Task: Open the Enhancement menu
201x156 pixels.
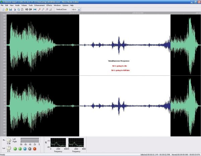Action: pyautogui.click(x=40, y=6)
